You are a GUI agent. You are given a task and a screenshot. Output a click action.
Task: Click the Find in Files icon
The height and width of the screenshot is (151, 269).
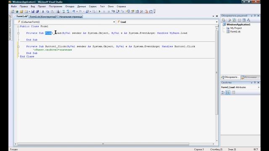coord(58,11)
